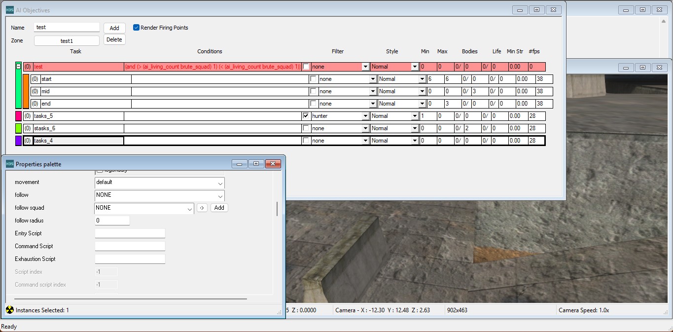Click the orange bar beside the start task
Viewport: 673px width, 332px height.
coord(26,91)
